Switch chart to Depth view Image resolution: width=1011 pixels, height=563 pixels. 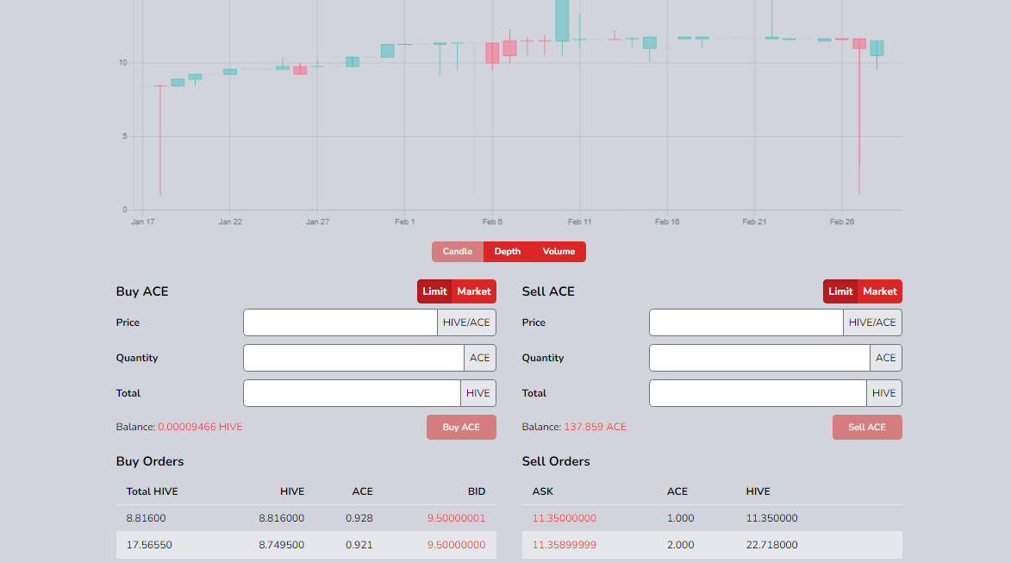(x=508, y=252)
